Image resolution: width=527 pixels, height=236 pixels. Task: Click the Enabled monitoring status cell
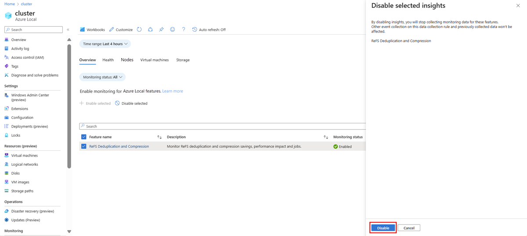[343, 147]
